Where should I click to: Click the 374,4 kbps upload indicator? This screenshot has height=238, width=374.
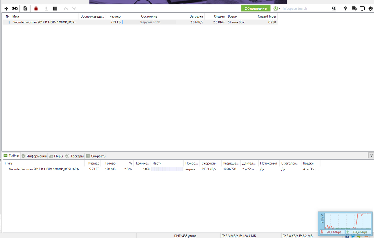click(358, 232)
